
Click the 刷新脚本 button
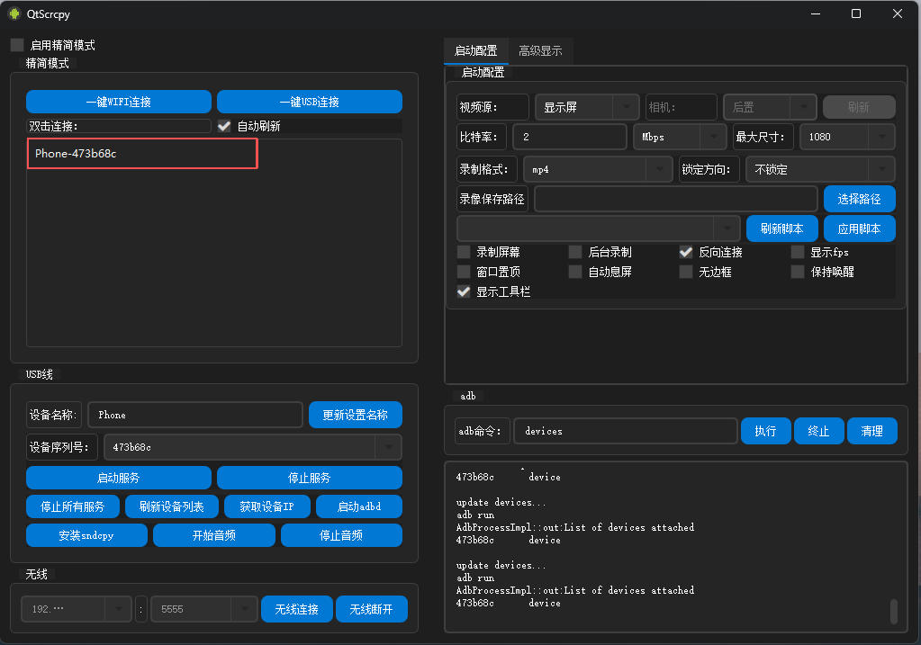pos(781,228)
